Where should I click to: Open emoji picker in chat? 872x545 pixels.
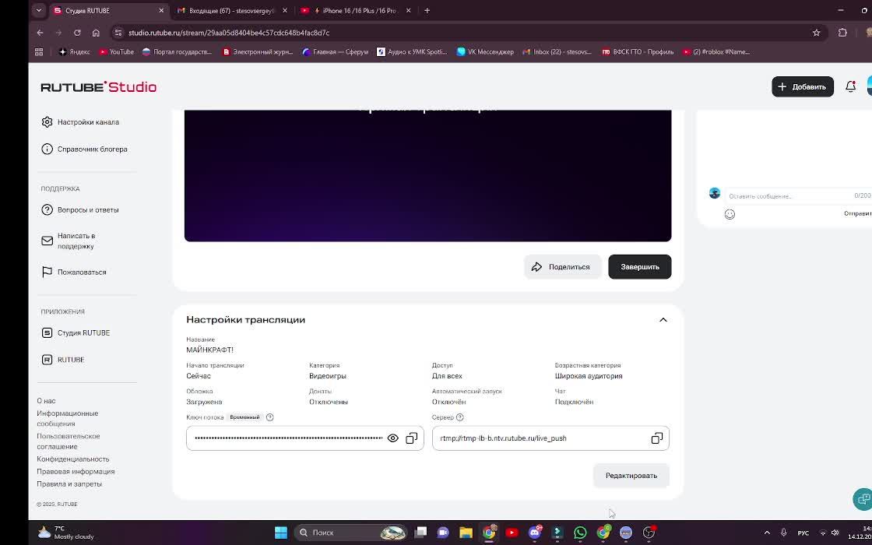tap(730, 214)
